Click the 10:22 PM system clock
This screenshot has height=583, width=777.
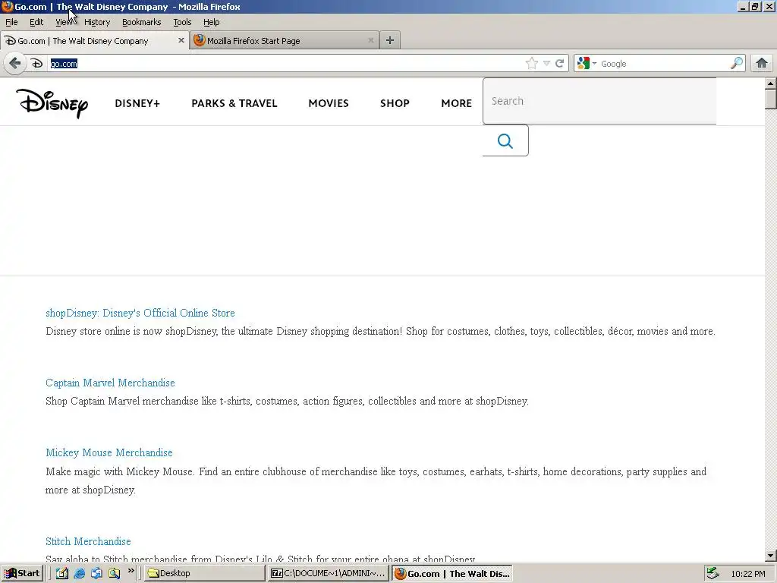click(747, 574)
